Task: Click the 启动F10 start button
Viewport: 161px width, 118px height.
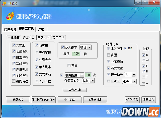Action: [18, 100]
